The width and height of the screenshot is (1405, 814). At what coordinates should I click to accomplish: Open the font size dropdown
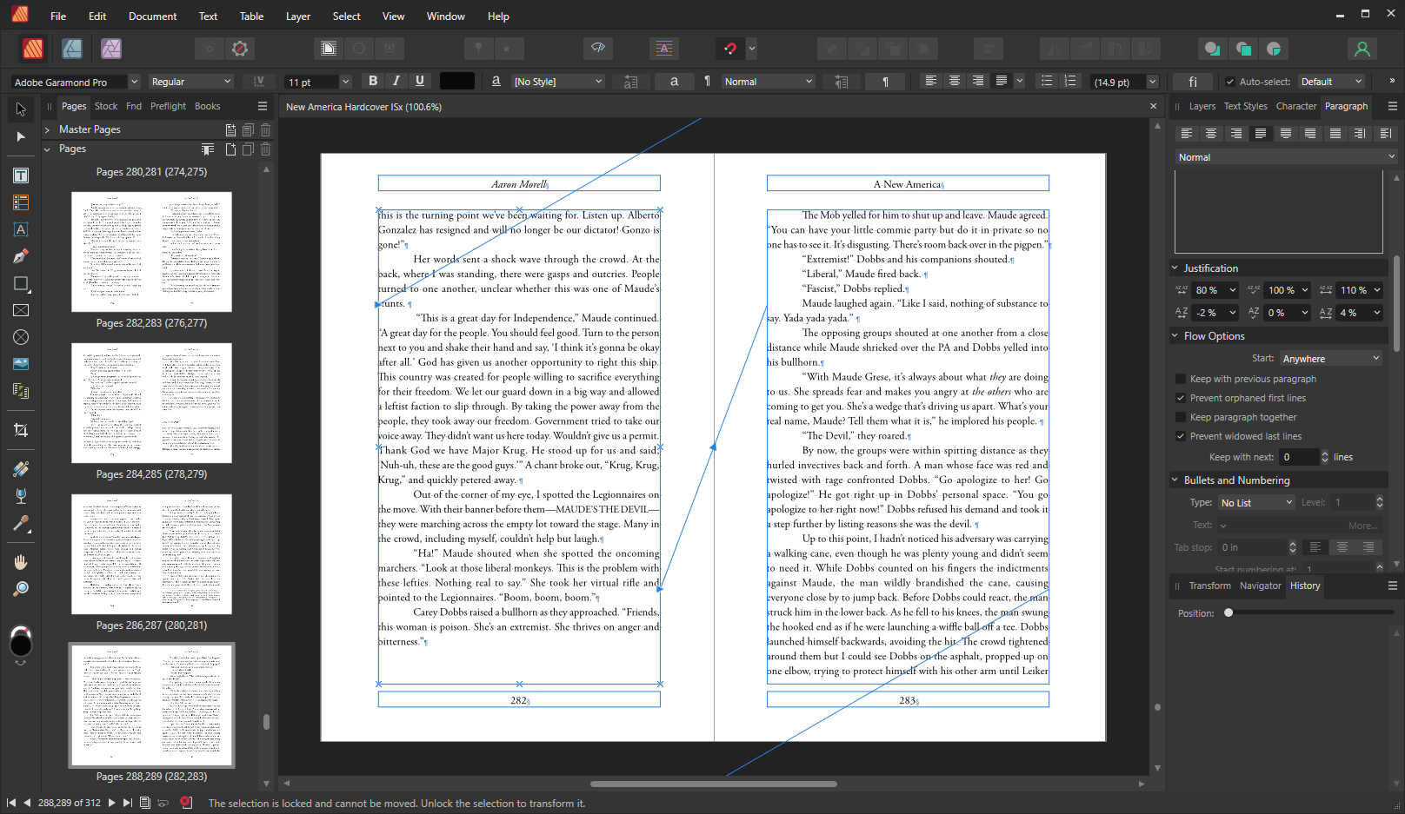click(345, 82)
